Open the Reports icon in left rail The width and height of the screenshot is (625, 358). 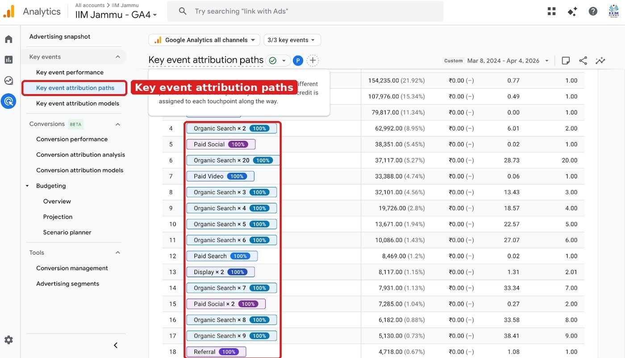(8, 60)
